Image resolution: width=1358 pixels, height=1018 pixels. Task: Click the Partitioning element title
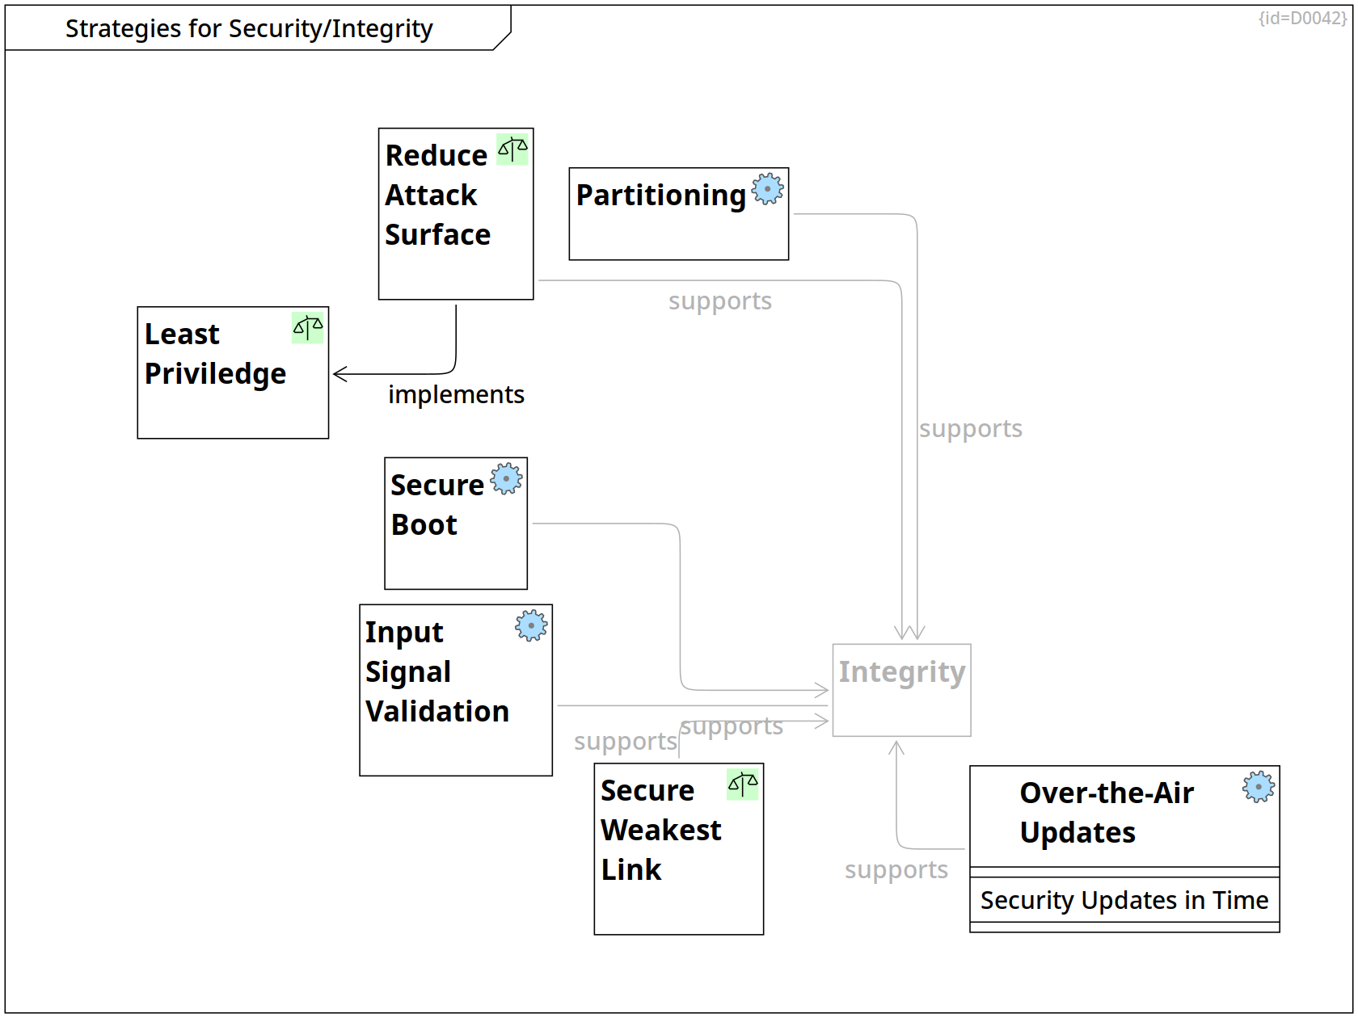(x=661, y=195)
